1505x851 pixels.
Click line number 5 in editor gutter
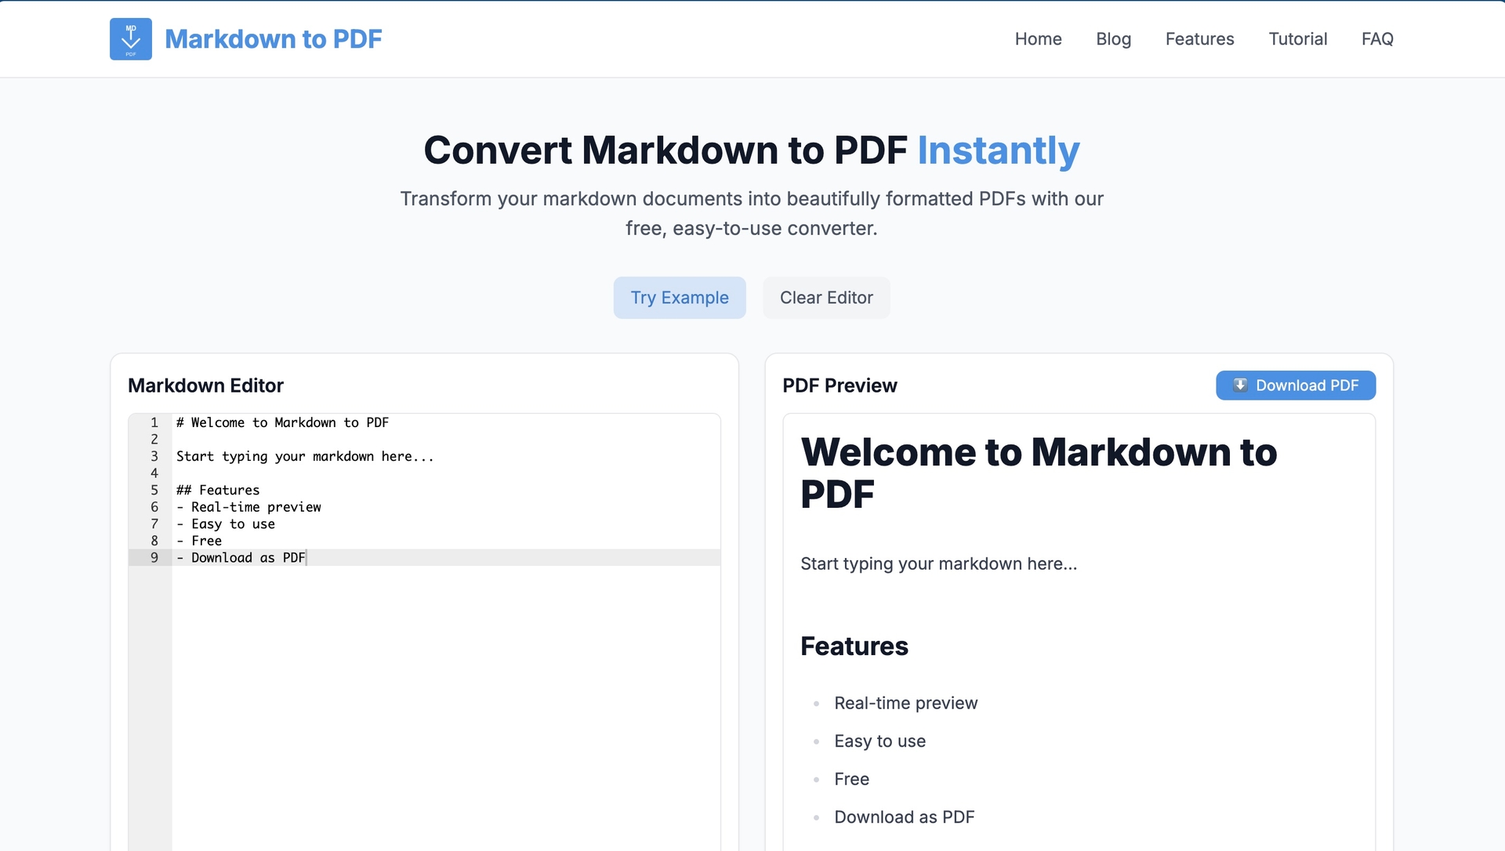pos(154,490)
